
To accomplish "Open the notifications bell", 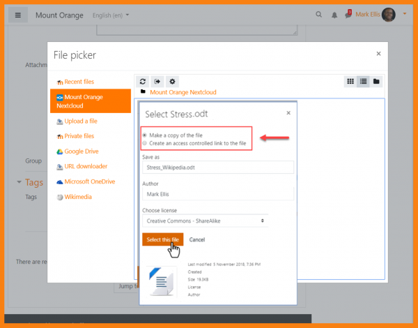I will 334,15.
